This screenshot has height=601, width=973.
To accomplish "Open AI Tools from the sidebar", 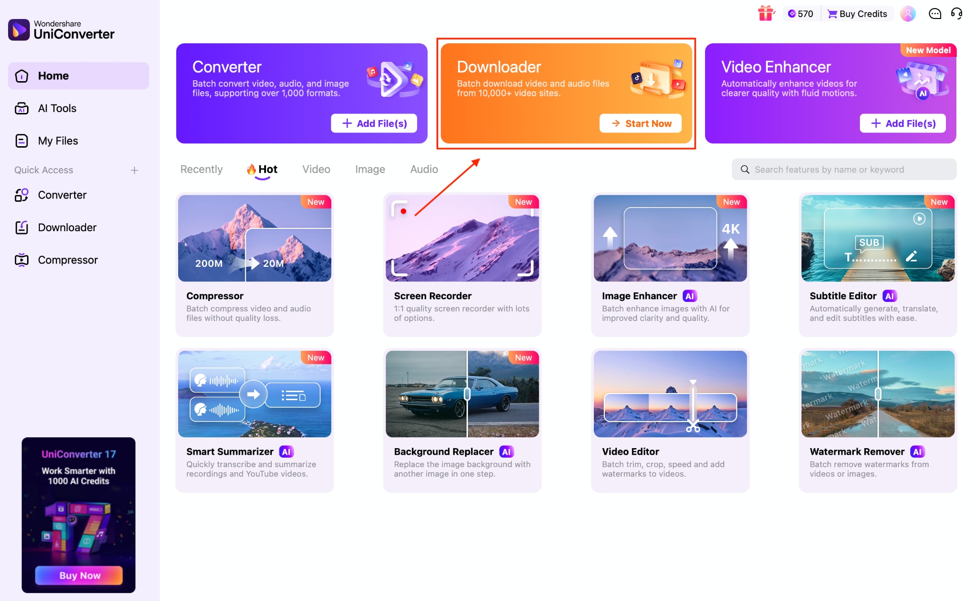I will pos(57,108).
